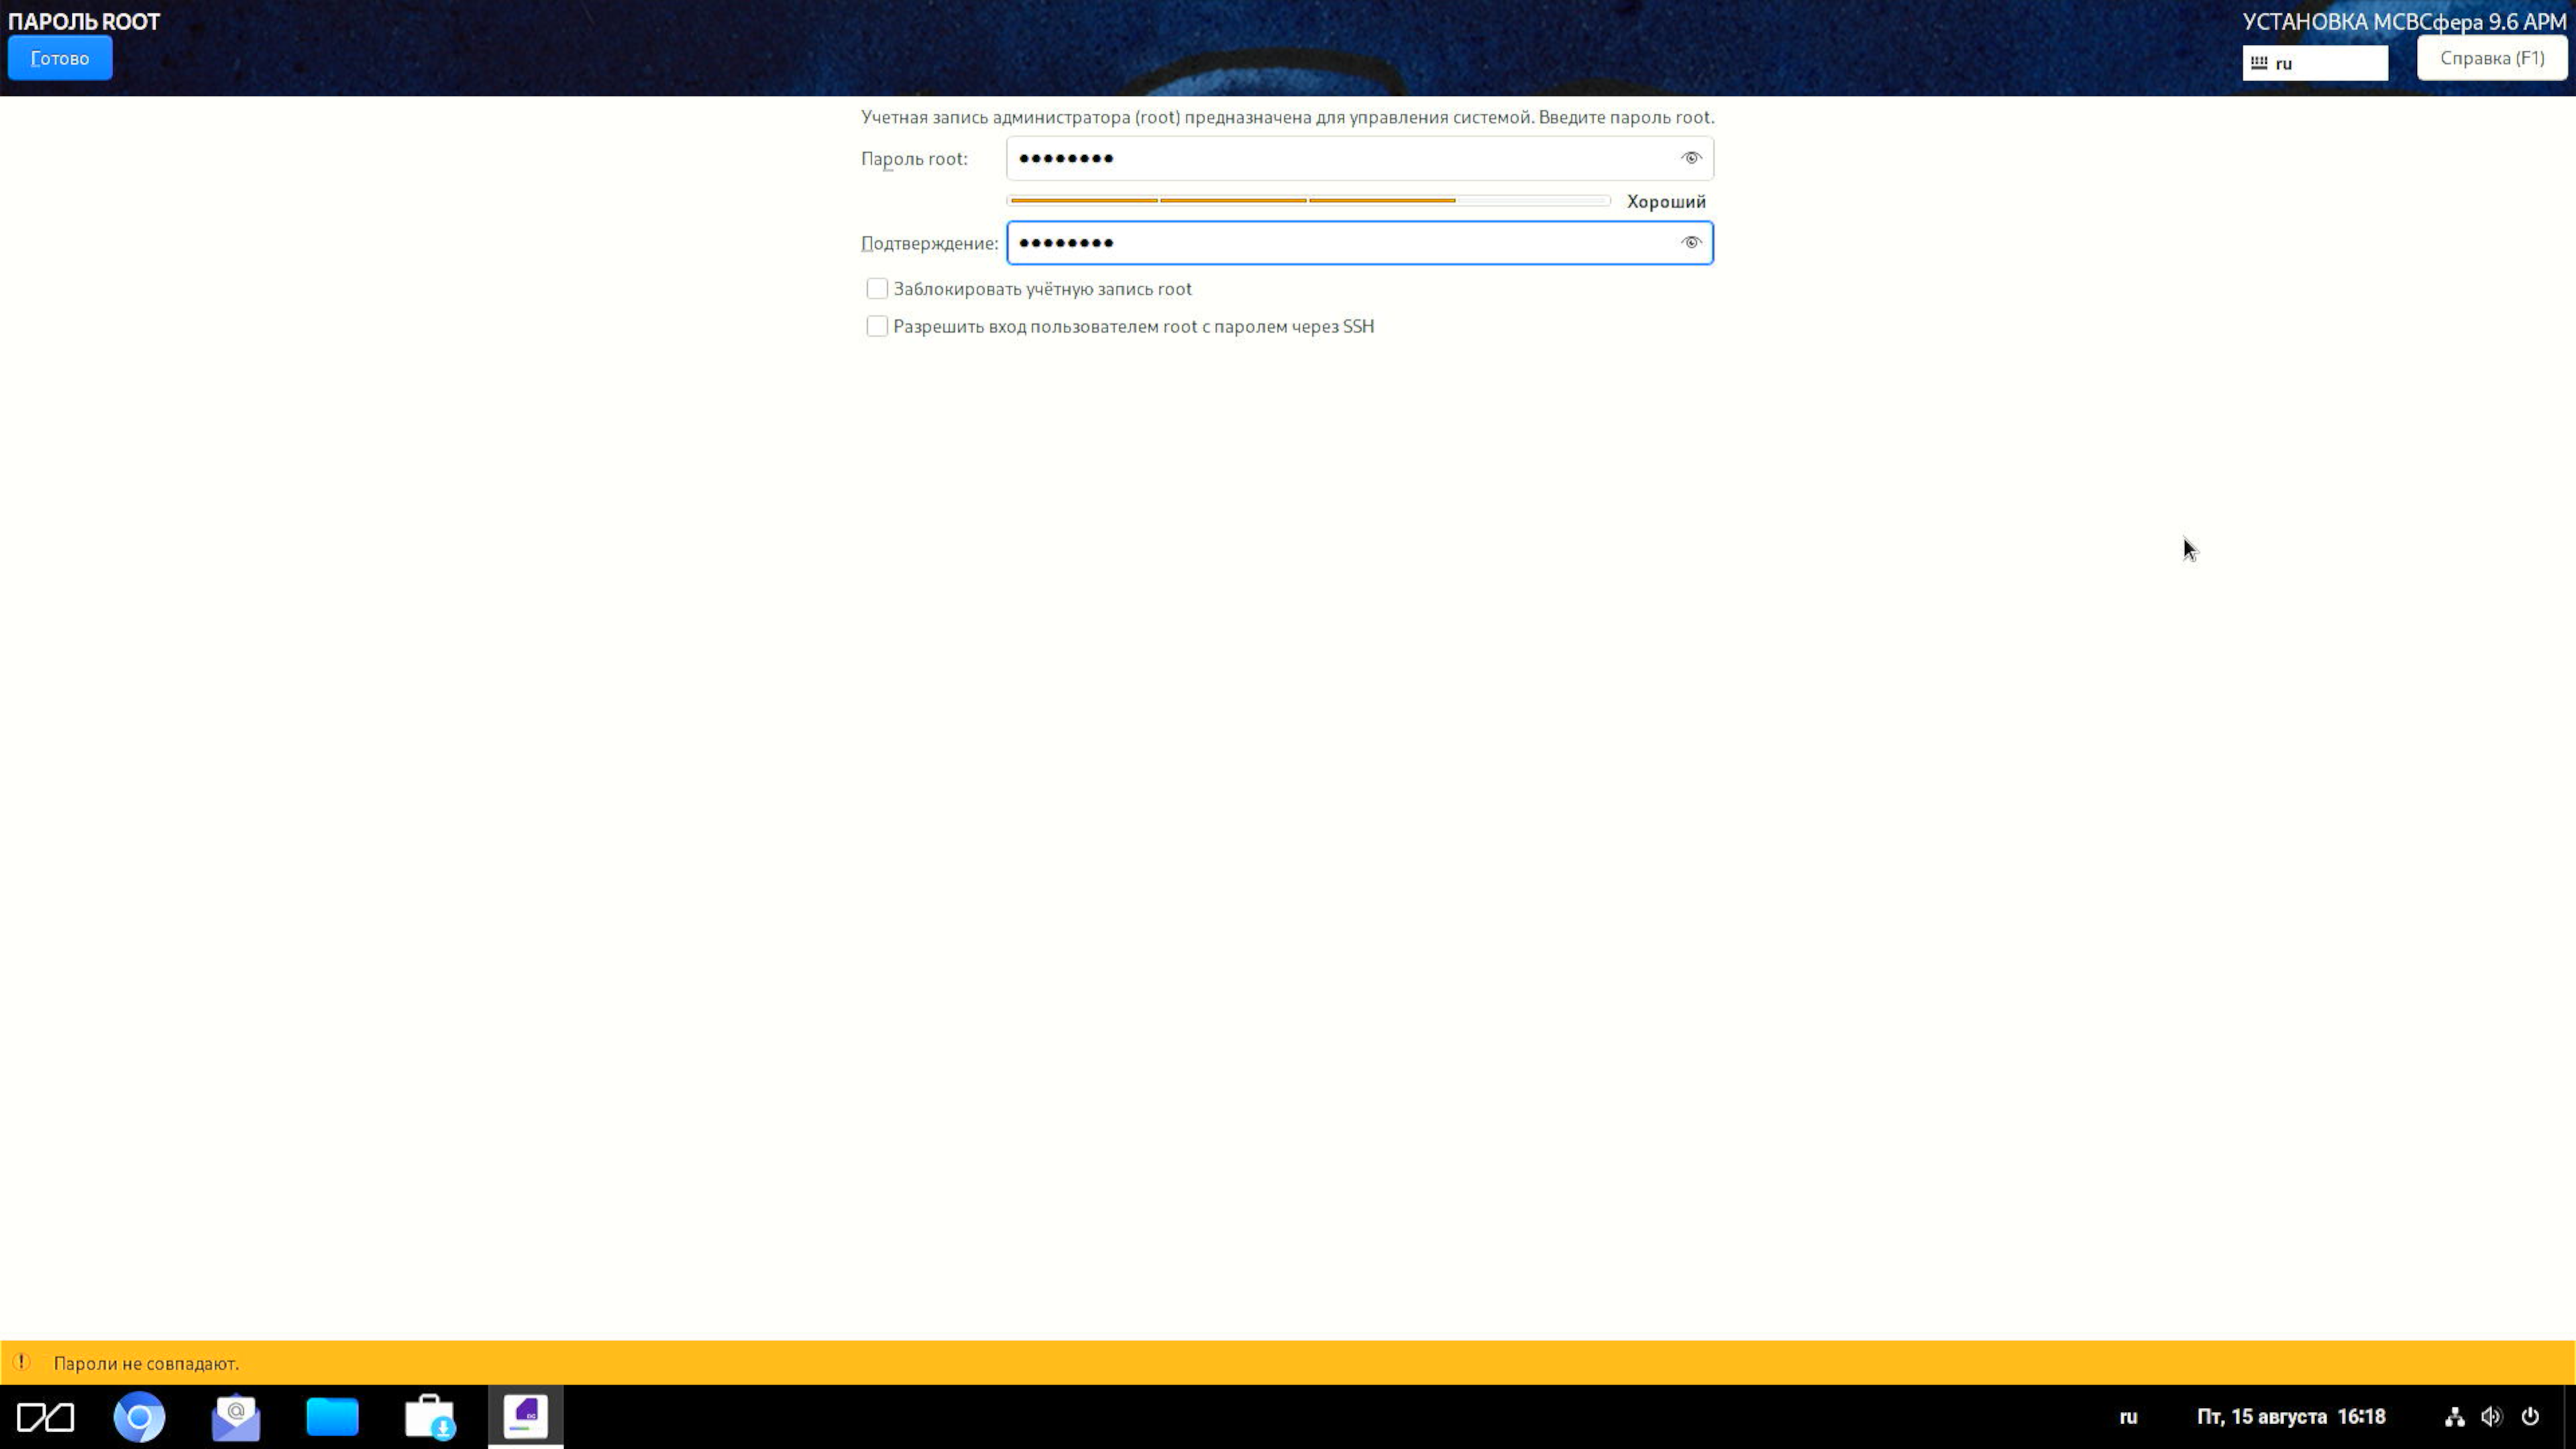
Task: Show the root password with eye icon
Action: pos(1690,158)
